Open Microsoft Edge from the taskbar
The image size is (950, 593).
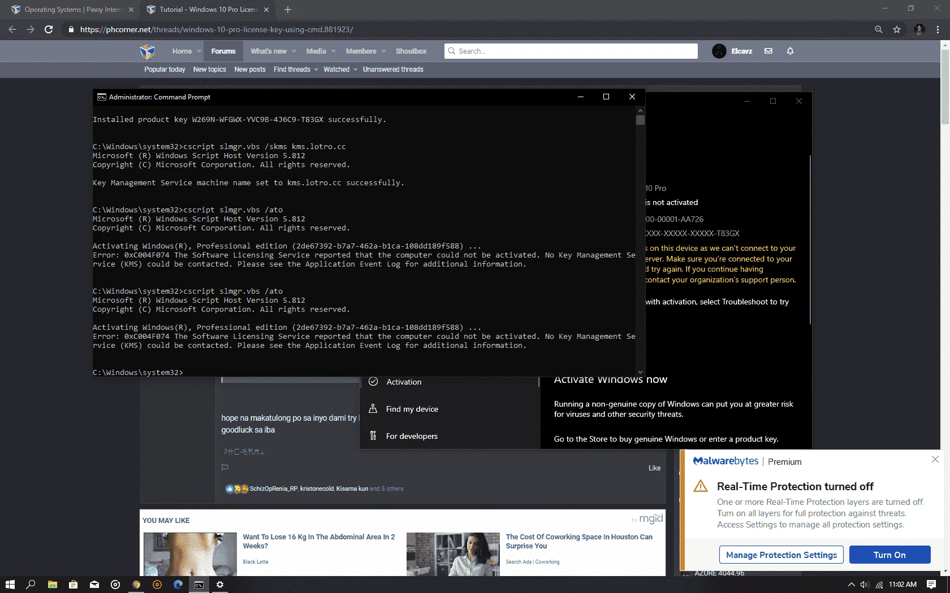[x=178, y=585]
